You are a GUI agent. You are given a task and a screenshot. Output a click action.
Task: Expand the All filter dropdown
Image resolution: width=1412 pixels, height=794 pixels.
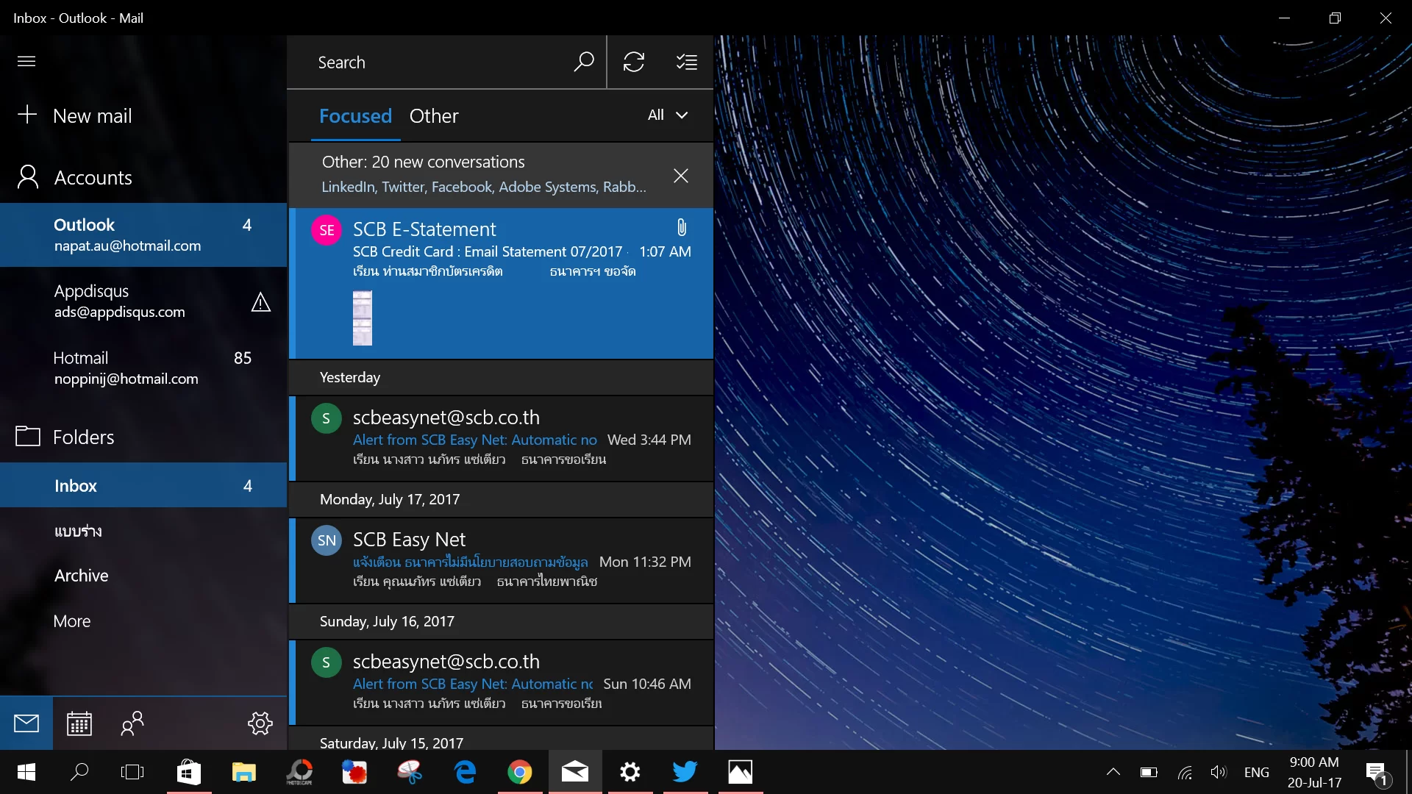pos(668,115)
